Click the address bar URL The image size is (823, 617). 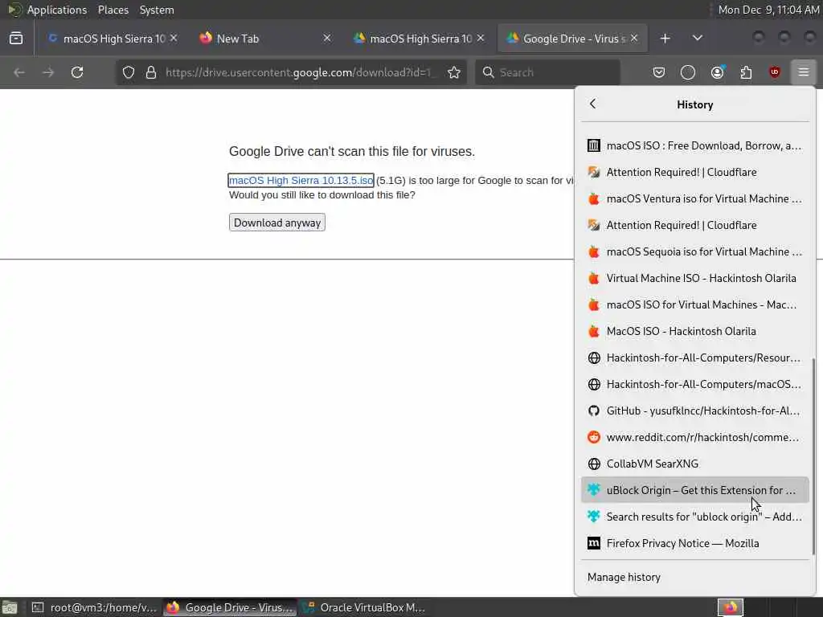tap(301, 72)
